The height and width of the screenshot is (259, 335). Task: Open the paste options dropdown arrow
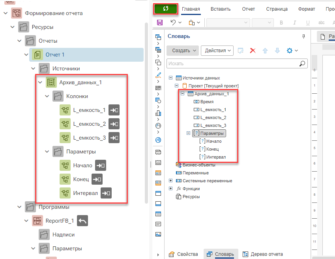pyautogui.click(x=198, y=23)
